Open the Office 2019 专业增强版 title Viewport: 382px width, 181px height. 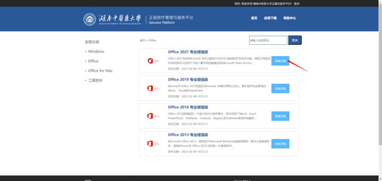[188, 79]
